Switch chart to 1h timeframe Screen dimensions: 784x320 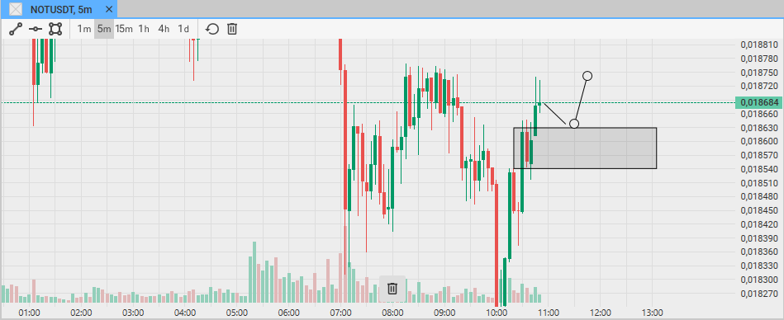point(144,29)
